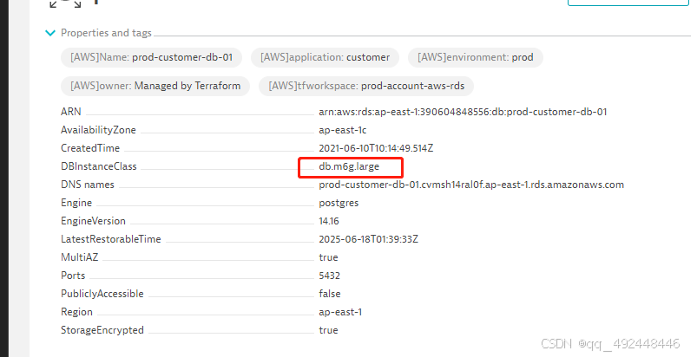
Task: Click the StorageEncrypted label
Action: (x=102, y=330)
